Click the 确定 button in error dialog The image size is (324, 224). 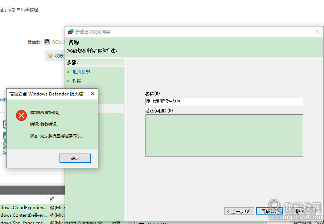pyautogui.click(x=75, y=158)
